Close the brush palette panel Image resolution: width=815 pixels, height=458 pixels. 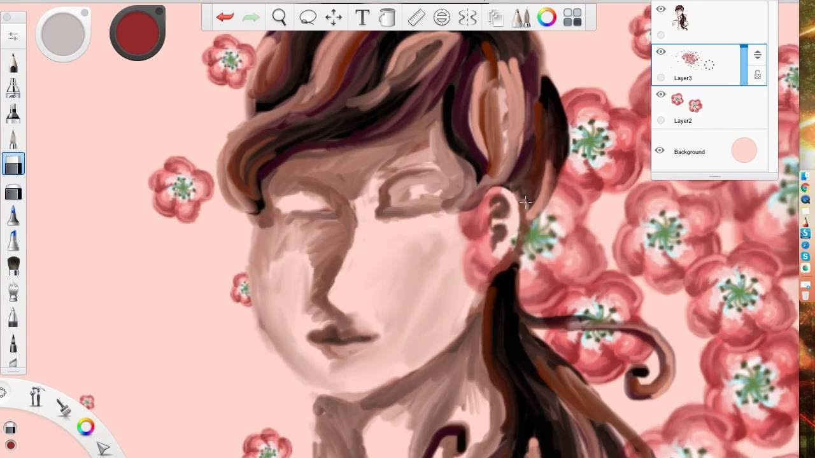point(8,18)
